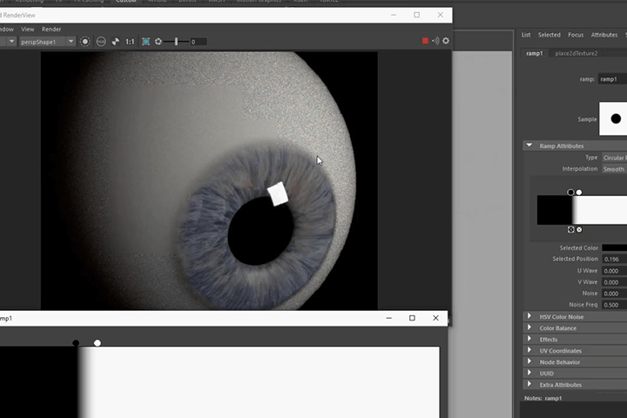627x418 pixels.
Task: Click the crop region icon in RenderView
Action: pos(146,42)
